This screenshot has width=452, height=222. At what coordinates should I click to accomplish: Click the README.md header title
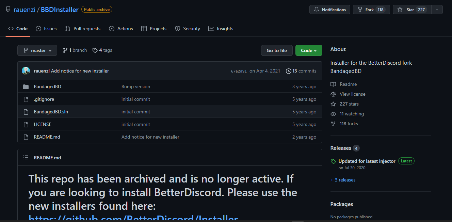point(48,158)
